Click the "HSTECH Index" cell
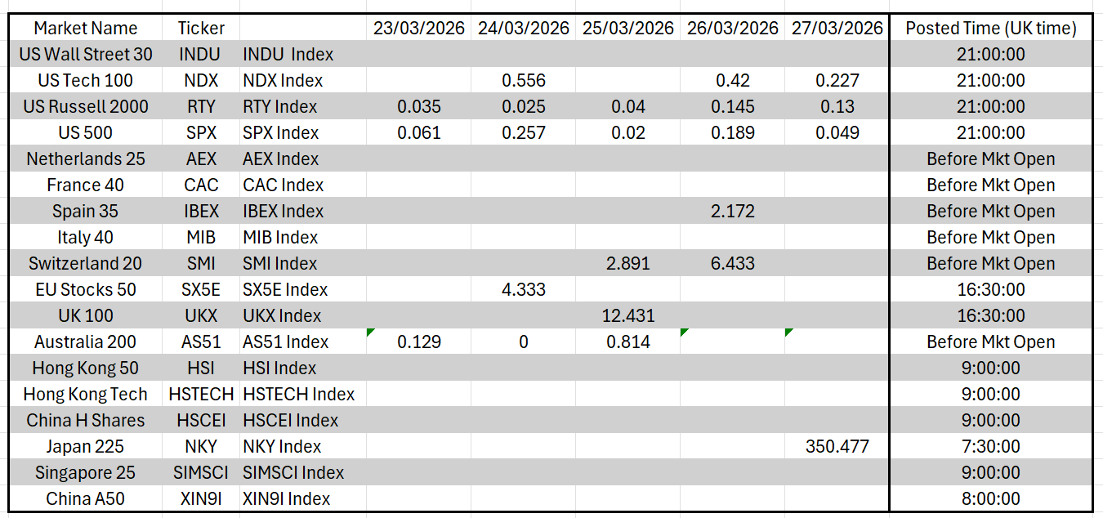The image size is (1103, 518). [x=299, y=394]
